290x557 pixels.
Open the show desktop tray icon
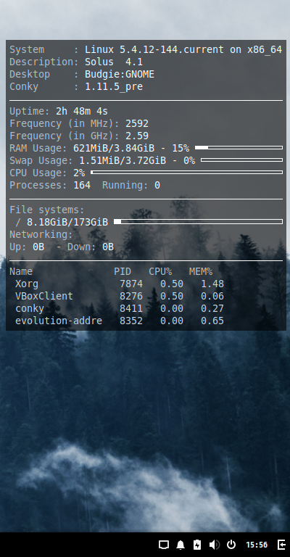163,545
